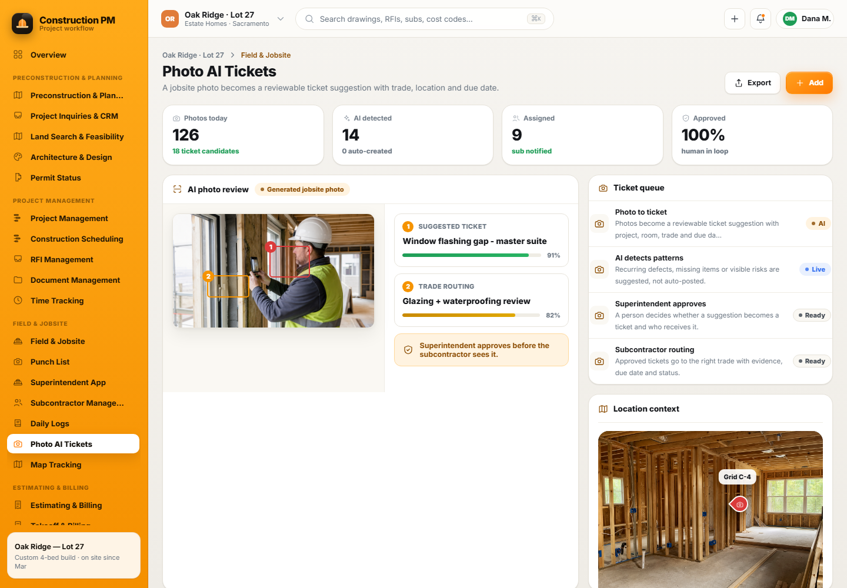The image size is (847, 588).
Task: Click the Glazing + waterproofing review card
Action: click(x=481, y=300)
